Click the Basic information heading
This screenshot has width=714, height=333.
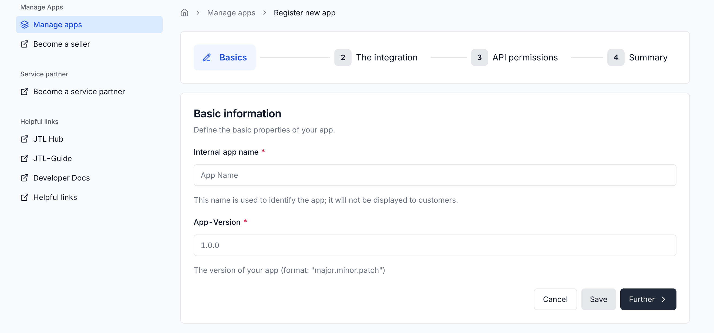(x=237, y=114)
